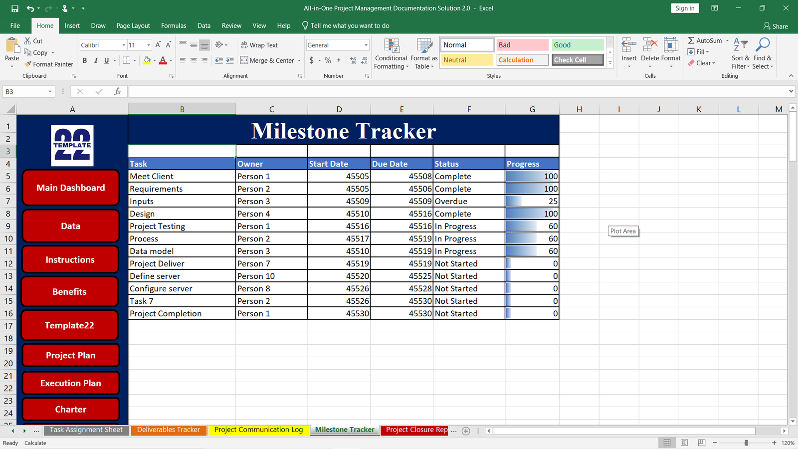Apply the Good cell style swatch
The width and height of the screenshot is (798, 449).
point(578,45)
